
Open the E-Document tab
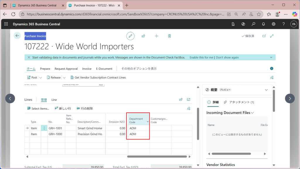pyautogui.click(x=104, y=69)
